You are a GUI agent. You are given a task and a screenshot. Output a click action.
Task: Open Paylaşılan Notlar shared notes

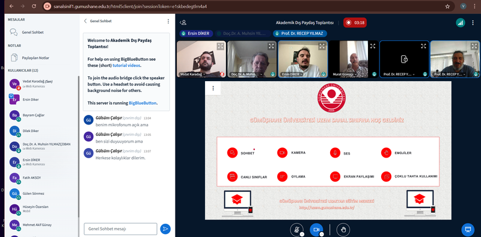35,58
